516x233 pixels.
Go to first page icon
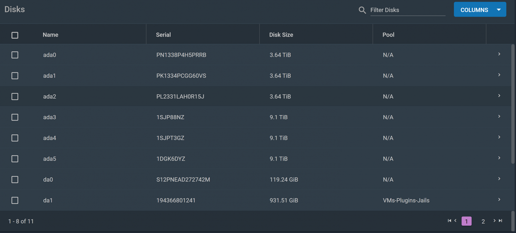pyautogui.click(x=449, y=221)
